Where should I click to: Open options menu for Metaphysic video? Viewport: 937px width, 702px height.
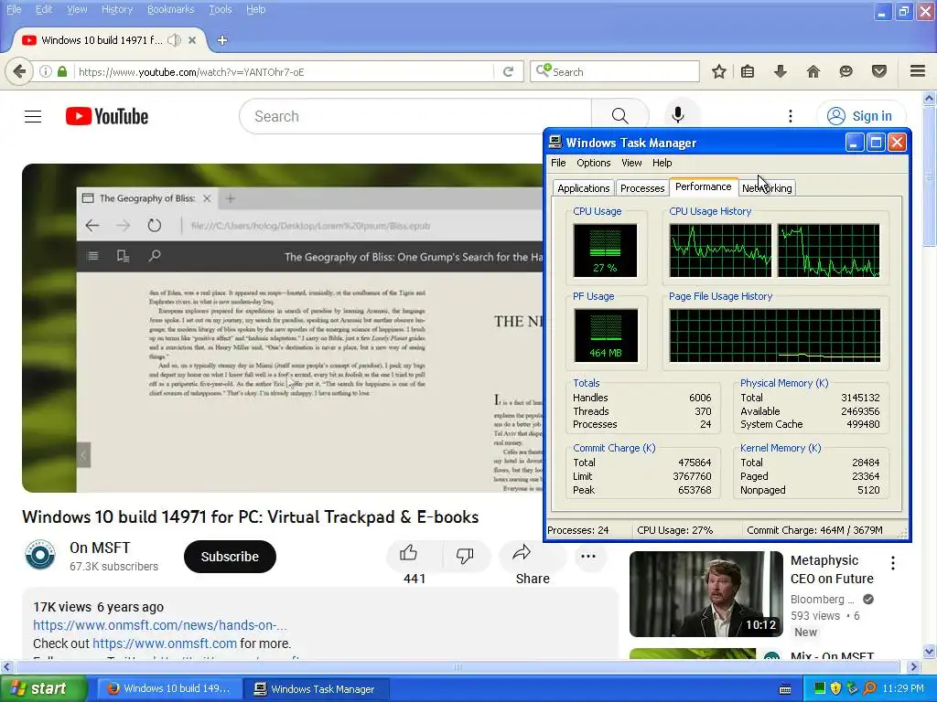[x=893, y=562]
